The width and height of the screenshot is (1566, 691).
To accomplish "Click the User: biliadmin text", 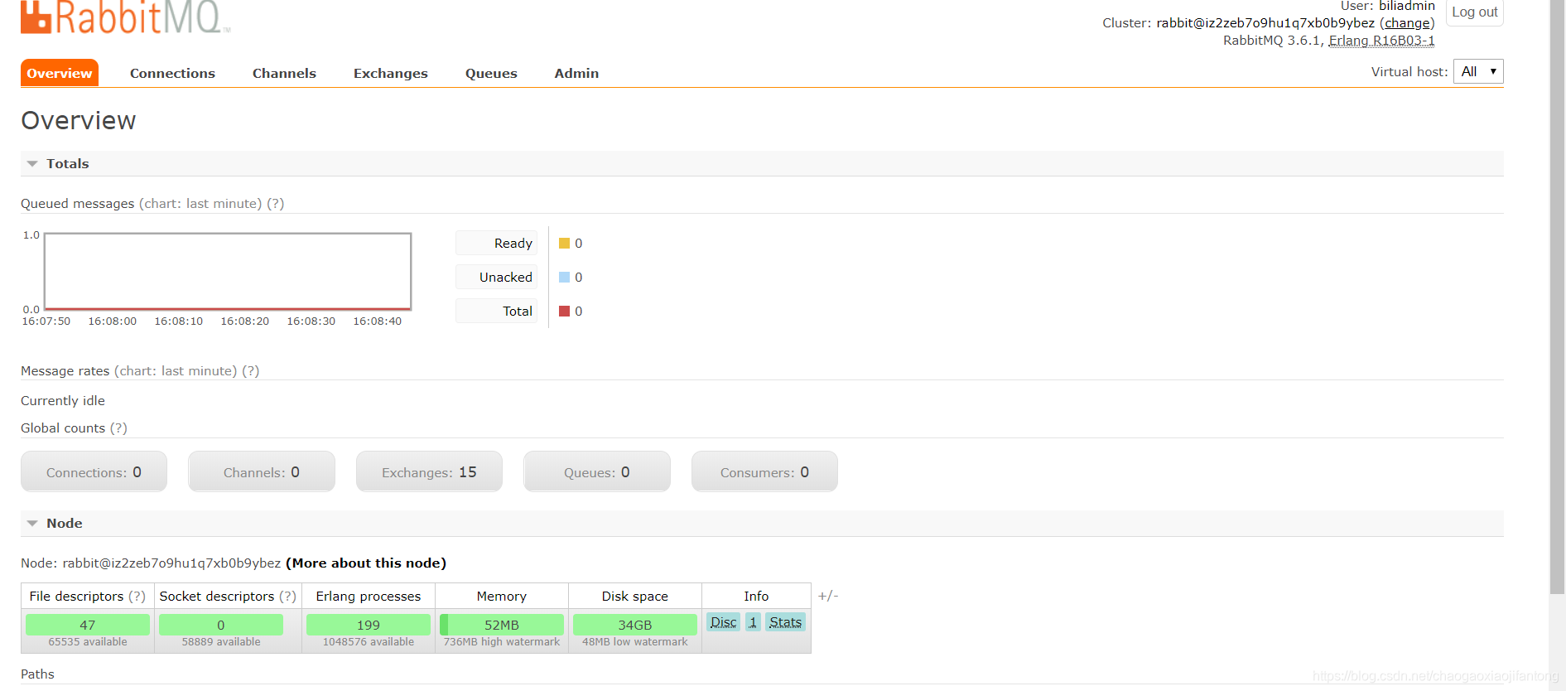I will pos(1388,6).
